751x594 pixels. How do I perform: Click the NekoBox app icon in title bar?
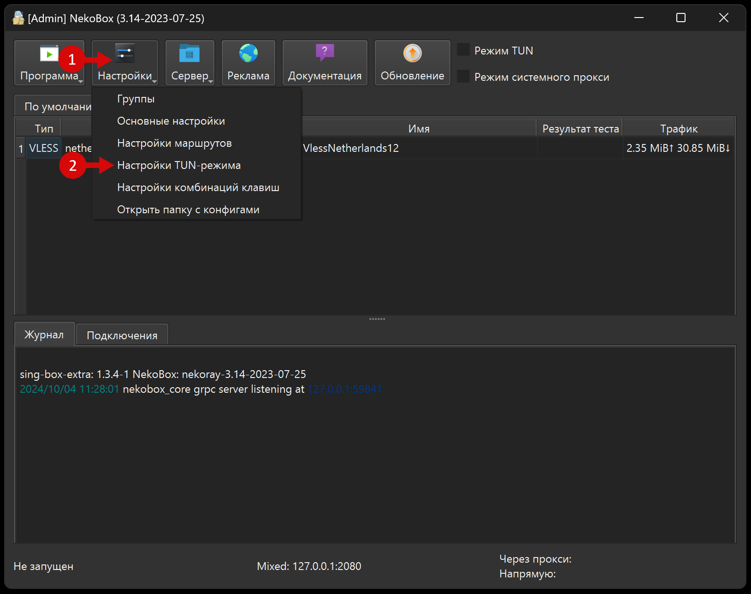pyautogui.click(x=18, y=18)
